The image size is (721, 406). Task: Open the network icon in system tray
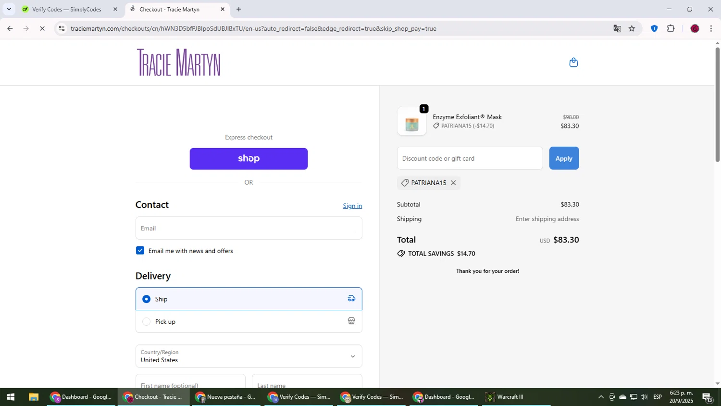pyautogui.click(x=634, y=397)
